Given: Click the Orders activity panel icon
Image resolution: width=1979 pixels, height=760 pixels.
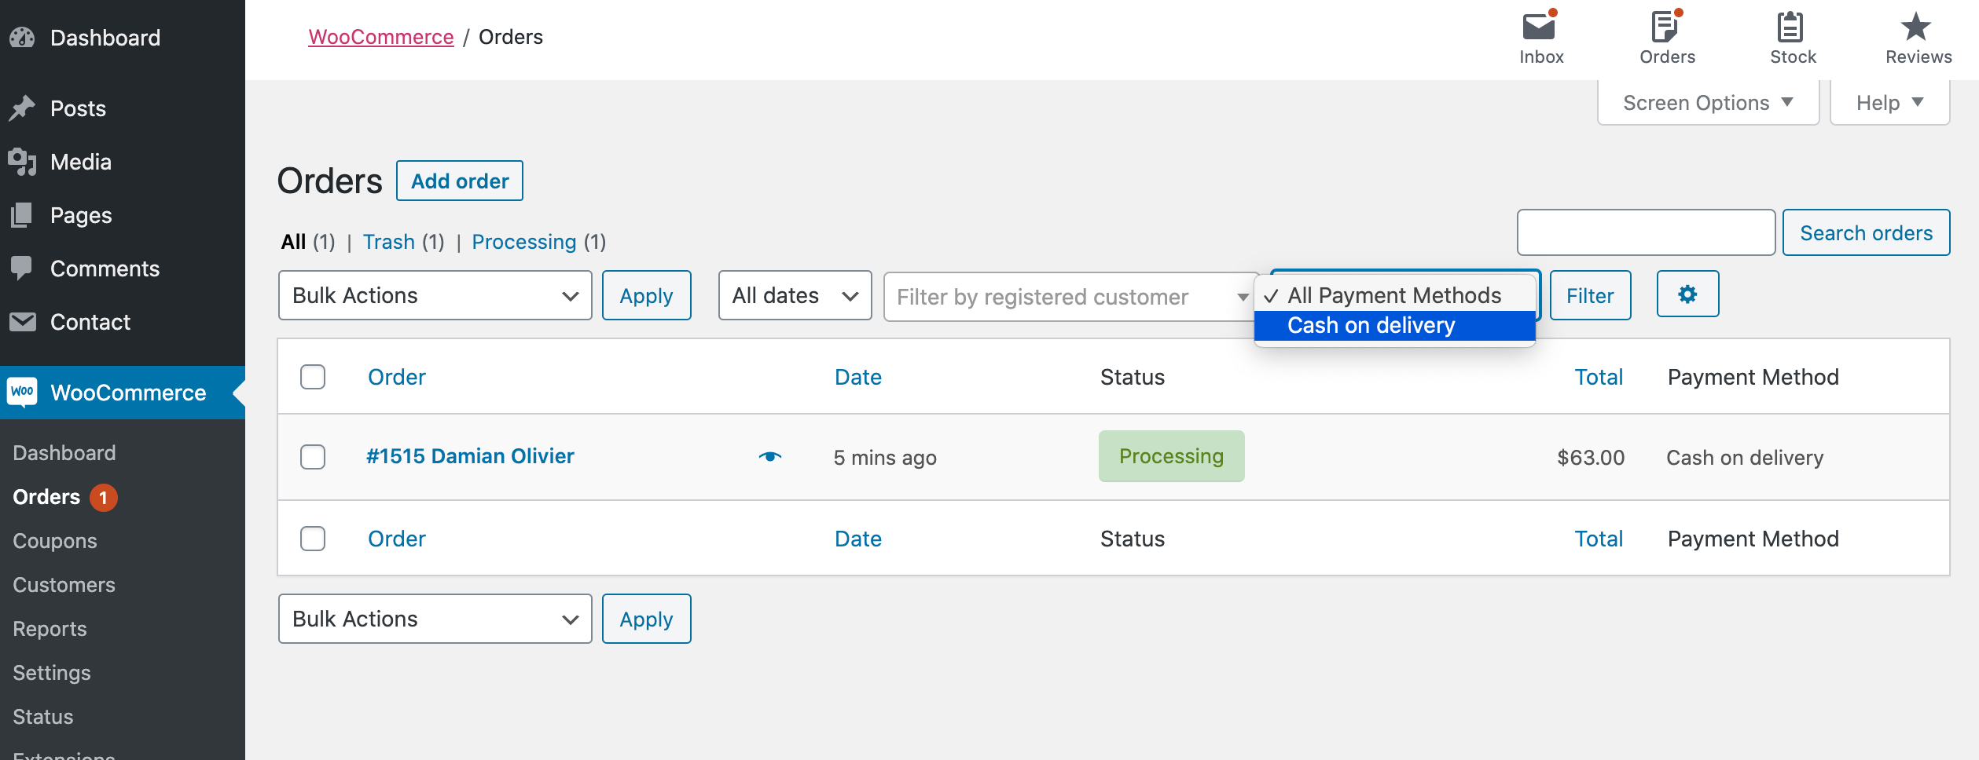Looking at the screenshot, I should pyautogui.click(x=1665, y=27).
